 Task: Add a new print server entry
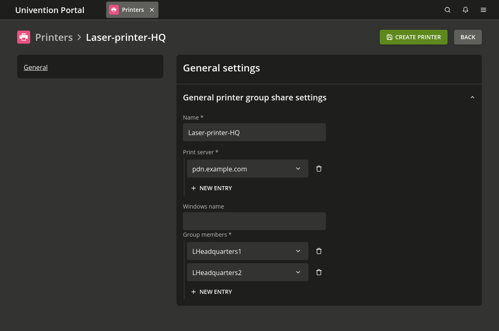(212, 188)
